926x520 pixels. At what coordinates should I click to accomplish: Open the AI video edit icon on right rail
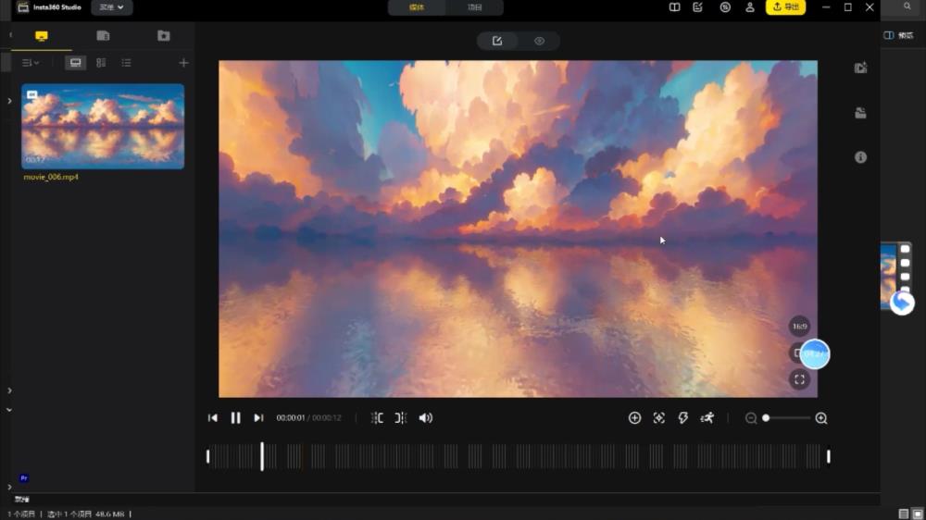[860, 68]
